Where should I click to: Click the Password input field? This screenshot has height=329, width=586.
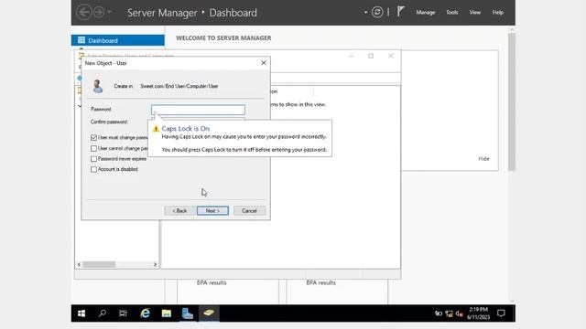tap(198, 110)
